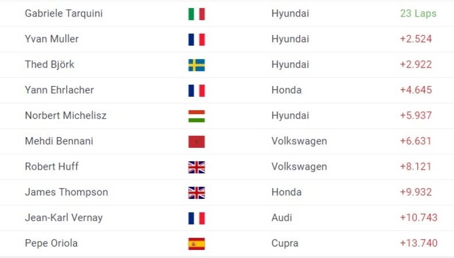Click the Italian flag beside Gabriele Tarquini
Viewport: 454px width, 258px height.
click(197, 14)
